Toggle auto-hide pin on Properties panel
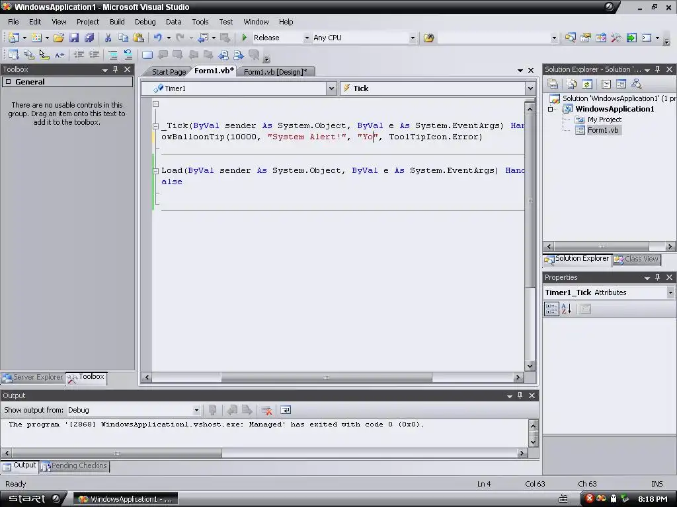The width and height of the screenshot is (677, 507). click(x=658, y=277)
